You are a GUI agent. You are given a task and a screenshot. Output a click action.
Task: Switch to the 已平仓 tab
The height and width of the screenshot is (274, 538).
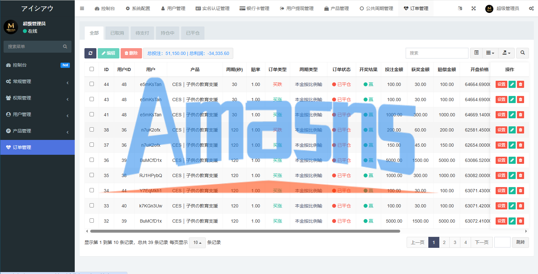(193, 33)
